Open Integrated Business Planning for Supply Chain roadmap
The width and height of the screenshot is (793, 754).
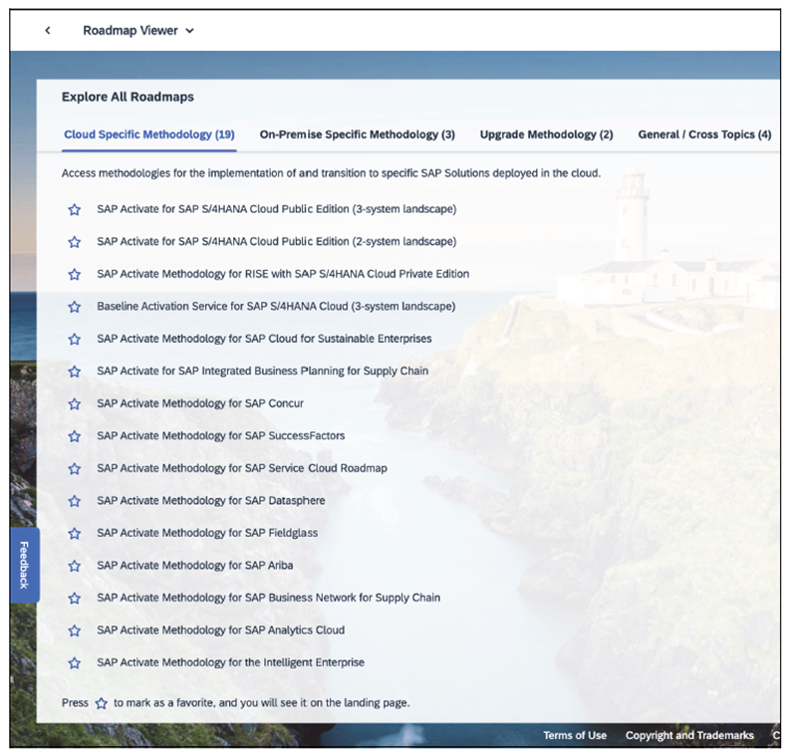262,371
